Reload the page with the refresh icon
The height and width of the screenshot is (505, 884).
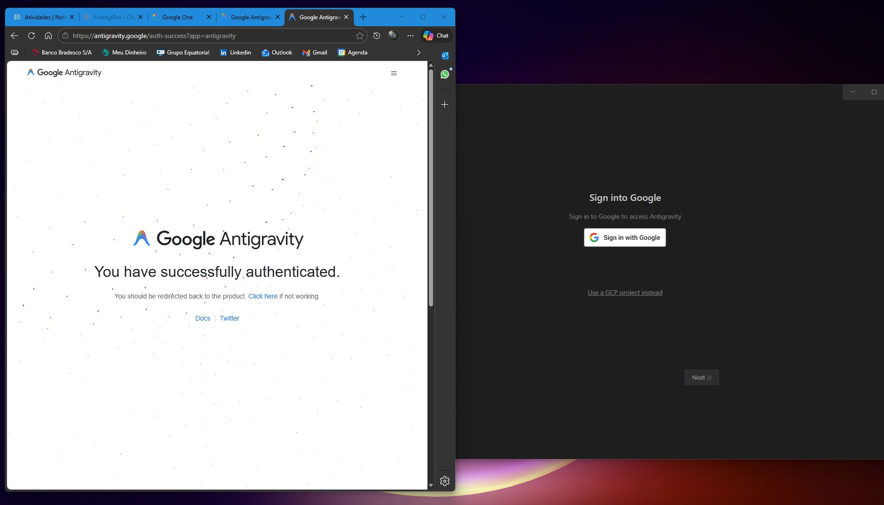(x=31, y=36)
